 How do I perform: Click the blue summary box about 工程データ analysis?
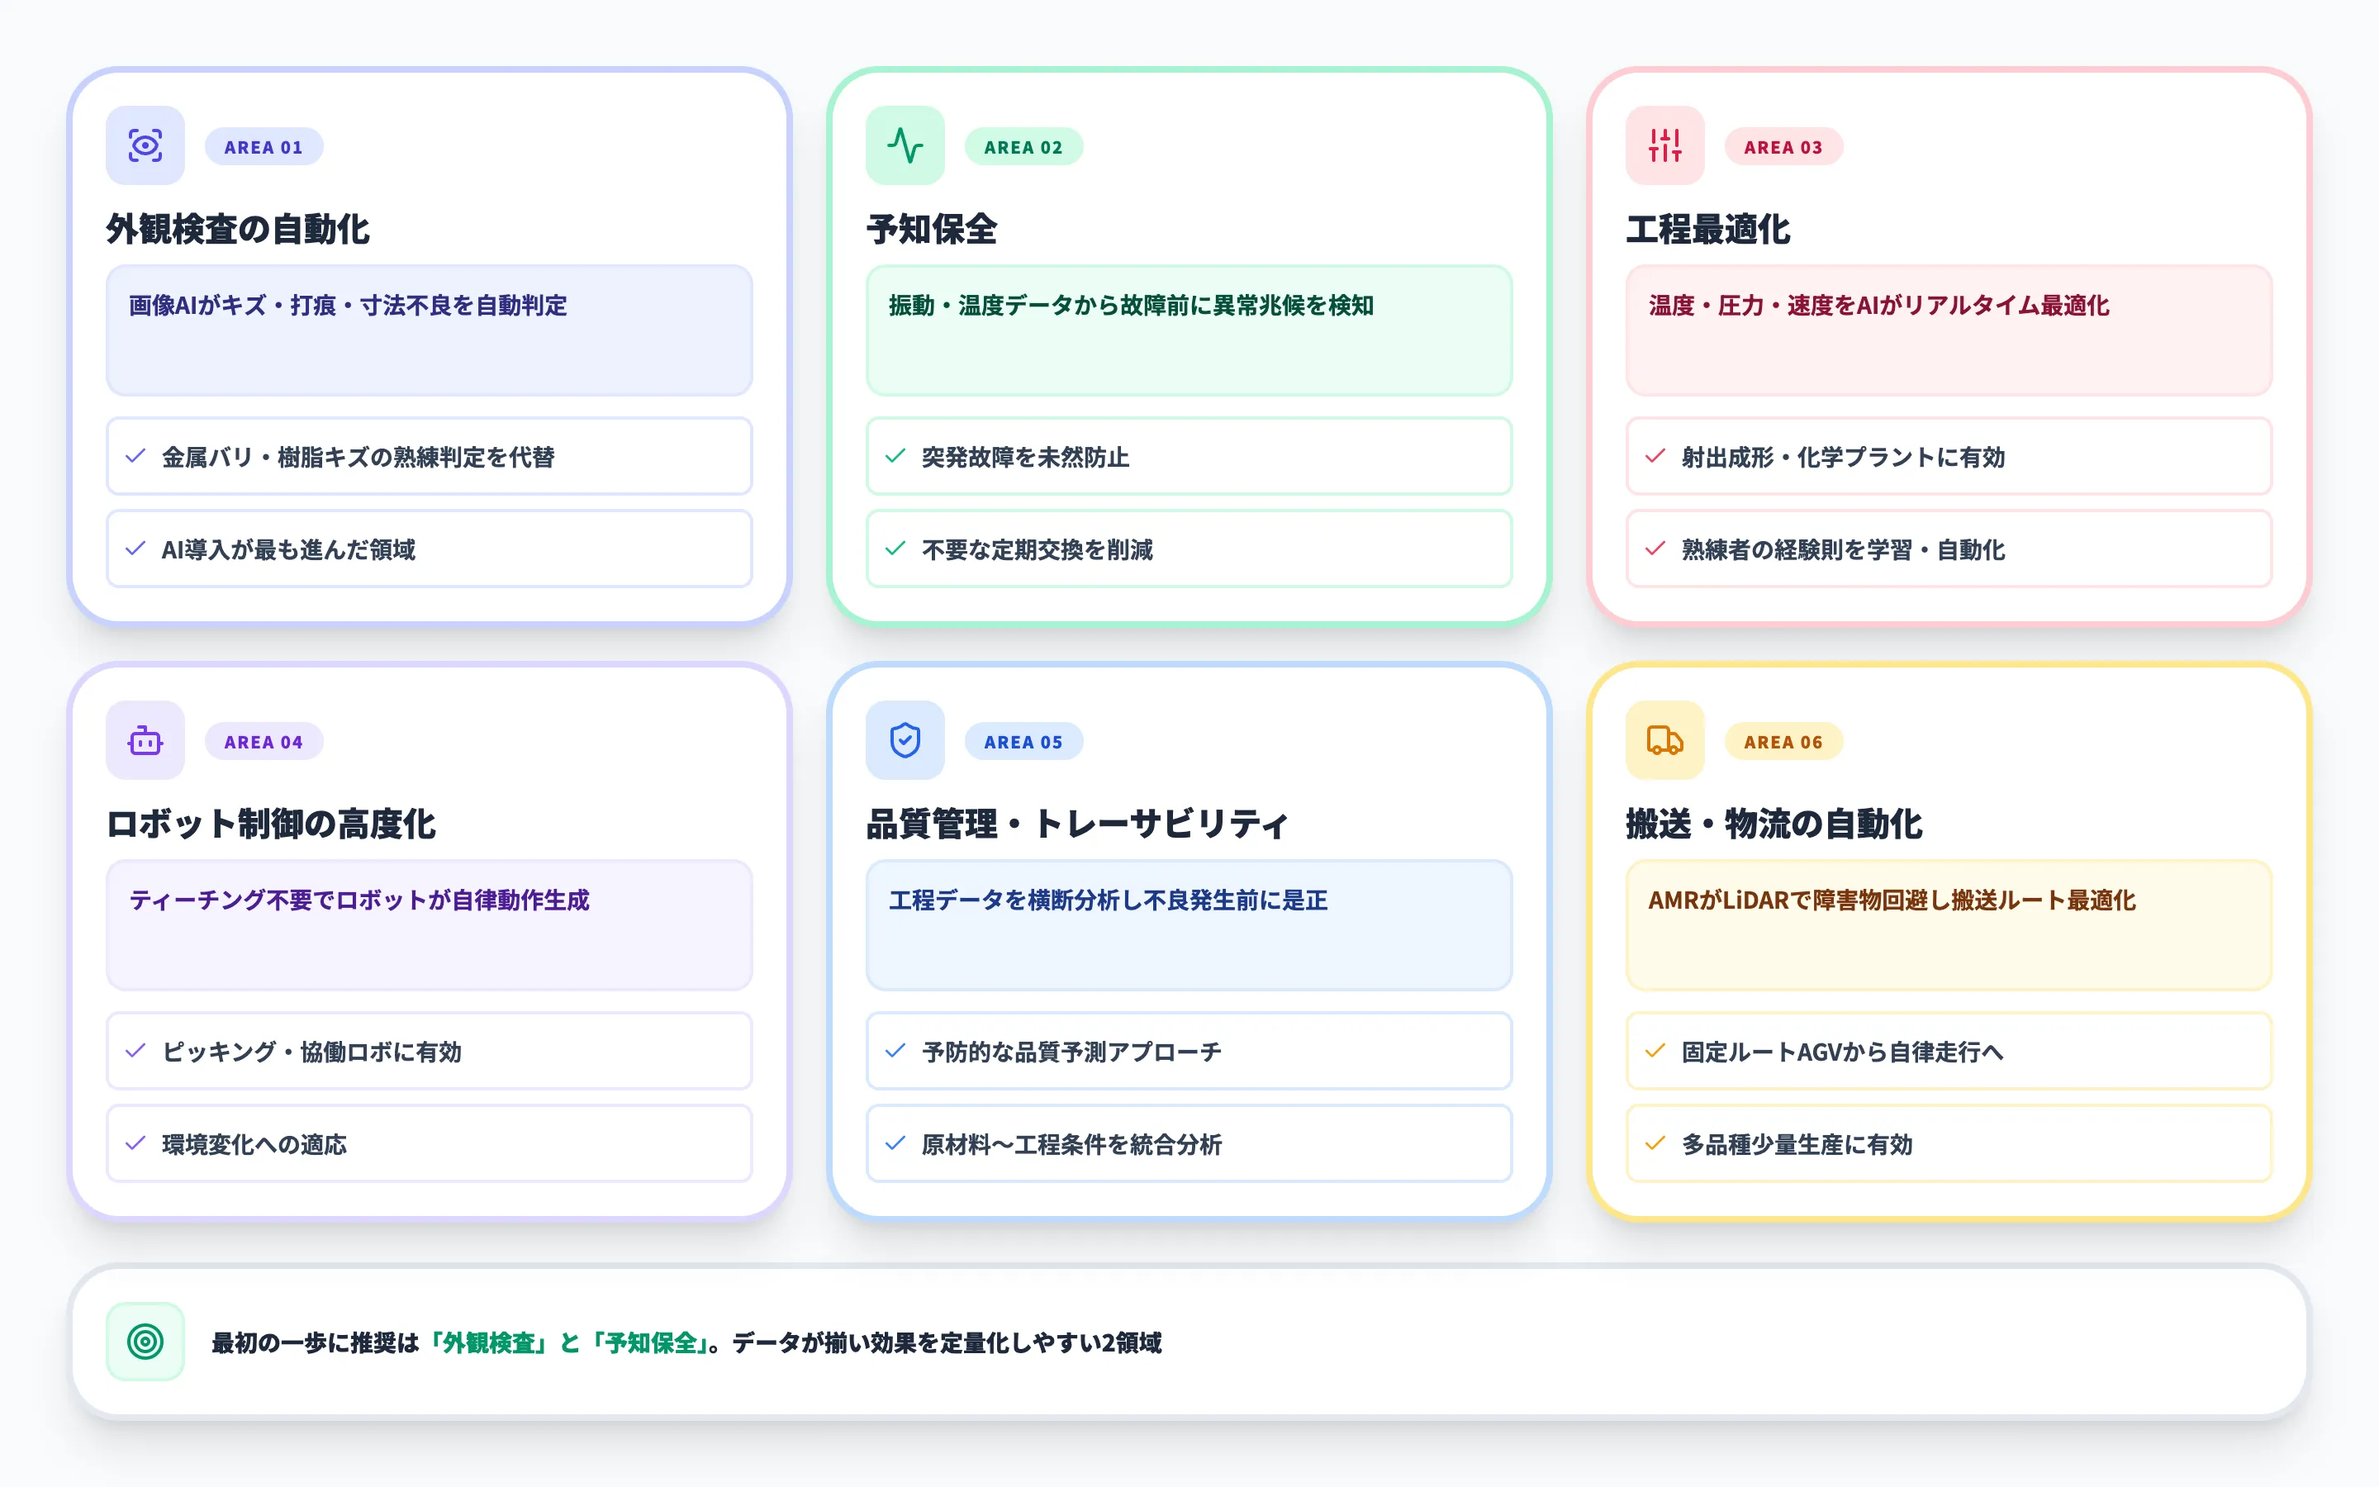click(x=1188, y=924)
